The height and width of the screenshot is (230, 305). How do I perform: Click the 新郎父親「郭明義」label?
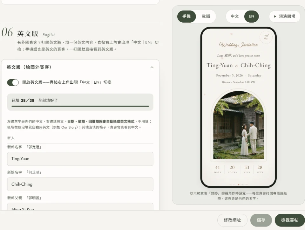click(24, 198)
